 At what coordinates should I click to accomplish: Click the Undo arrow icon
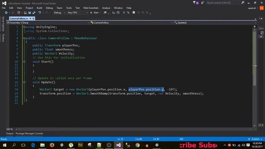tap(40, 13)
